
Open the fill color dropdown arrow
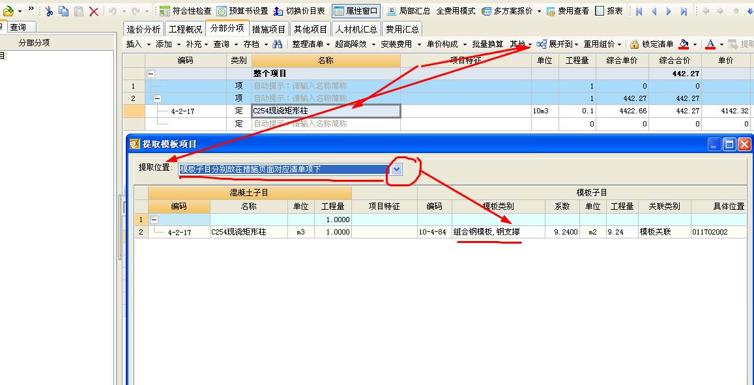pyautogui.click(x=695, y=44)
